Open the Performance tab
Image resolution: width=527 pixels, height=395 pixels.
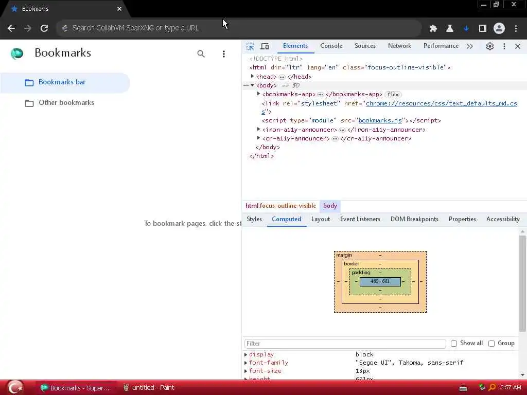441,46
